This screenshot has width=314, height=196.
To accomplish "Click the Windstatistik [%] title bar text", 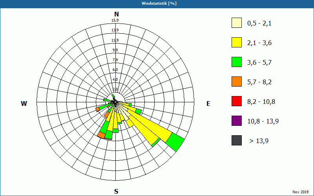I will [x=159, y=4].
